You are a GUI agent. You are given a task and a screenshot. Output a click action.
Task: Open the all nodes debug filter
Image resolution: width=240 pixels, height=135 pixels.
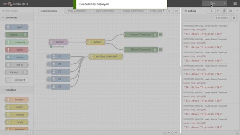click(x=222, y=18)
